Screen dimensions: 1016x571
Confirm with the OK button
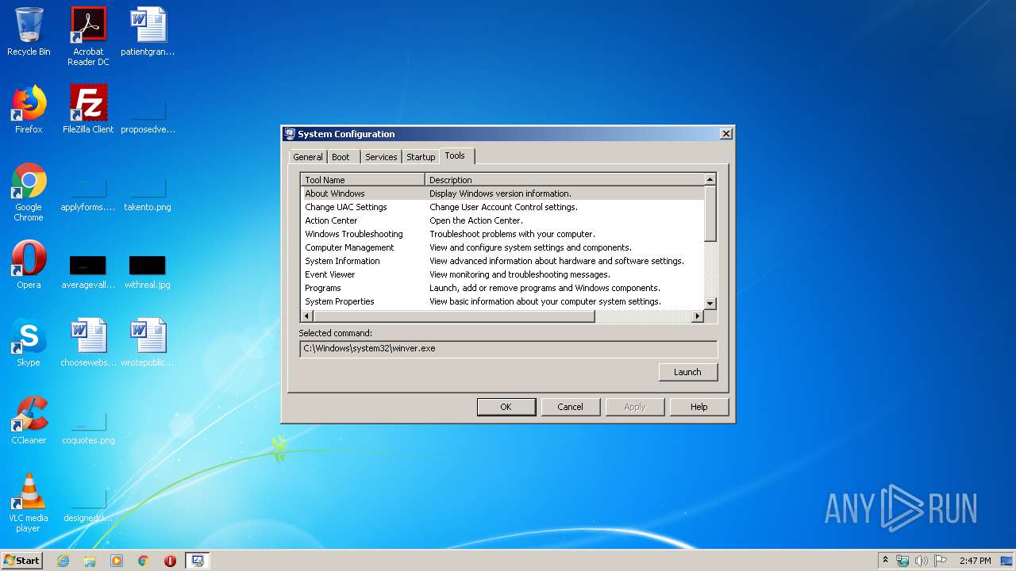tap(506, 407)
